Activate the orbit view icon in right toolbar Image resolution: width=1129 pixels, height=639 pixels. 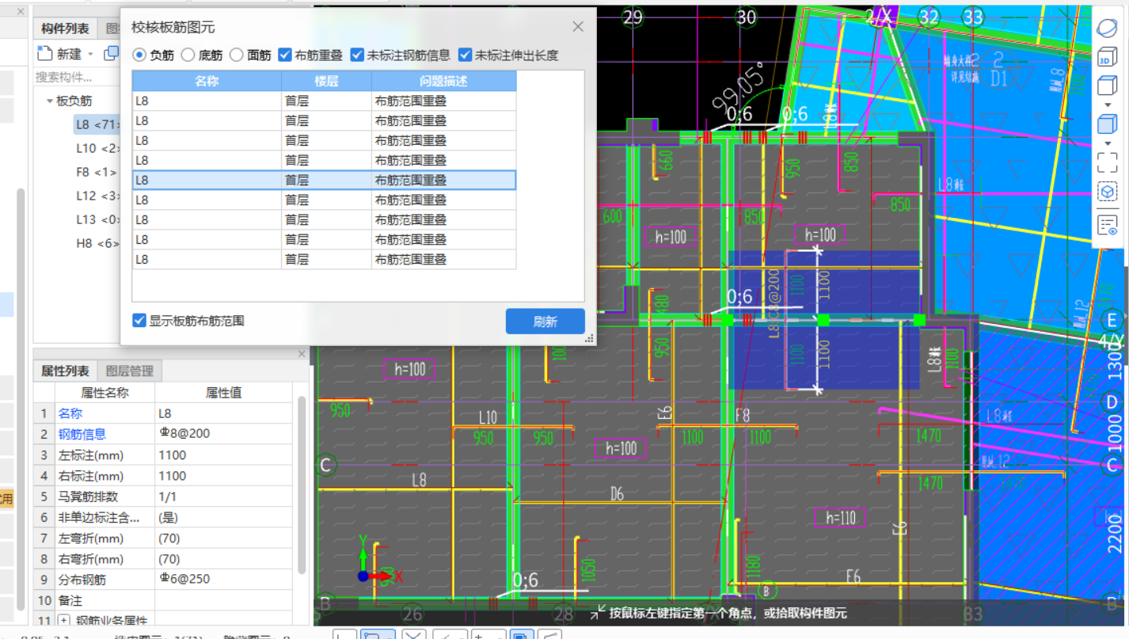point(1106,29)
